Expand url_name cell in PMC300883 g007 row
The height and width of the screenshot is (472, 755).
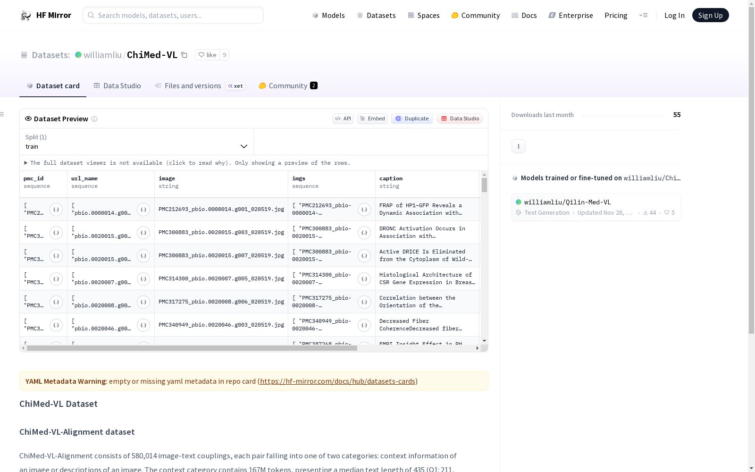[x=143, y=256]
